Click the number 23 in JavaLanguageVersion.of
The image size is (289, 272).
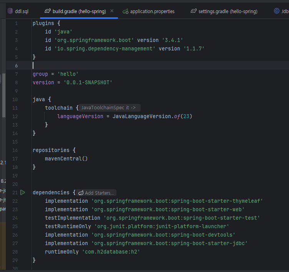(x=186, y=117)
